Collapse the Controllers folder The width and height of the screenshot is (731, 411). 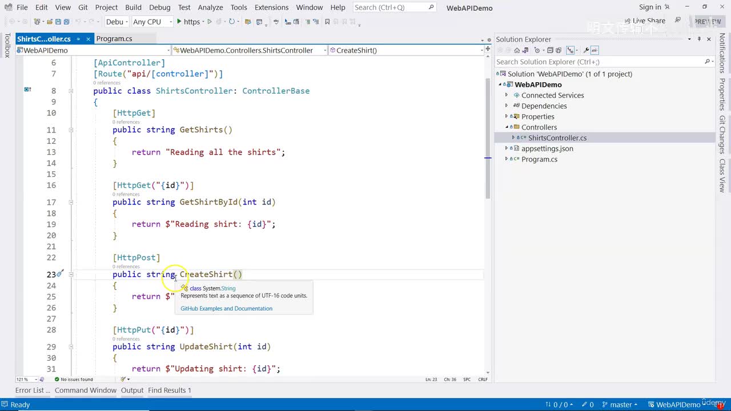tap(507, 127)
